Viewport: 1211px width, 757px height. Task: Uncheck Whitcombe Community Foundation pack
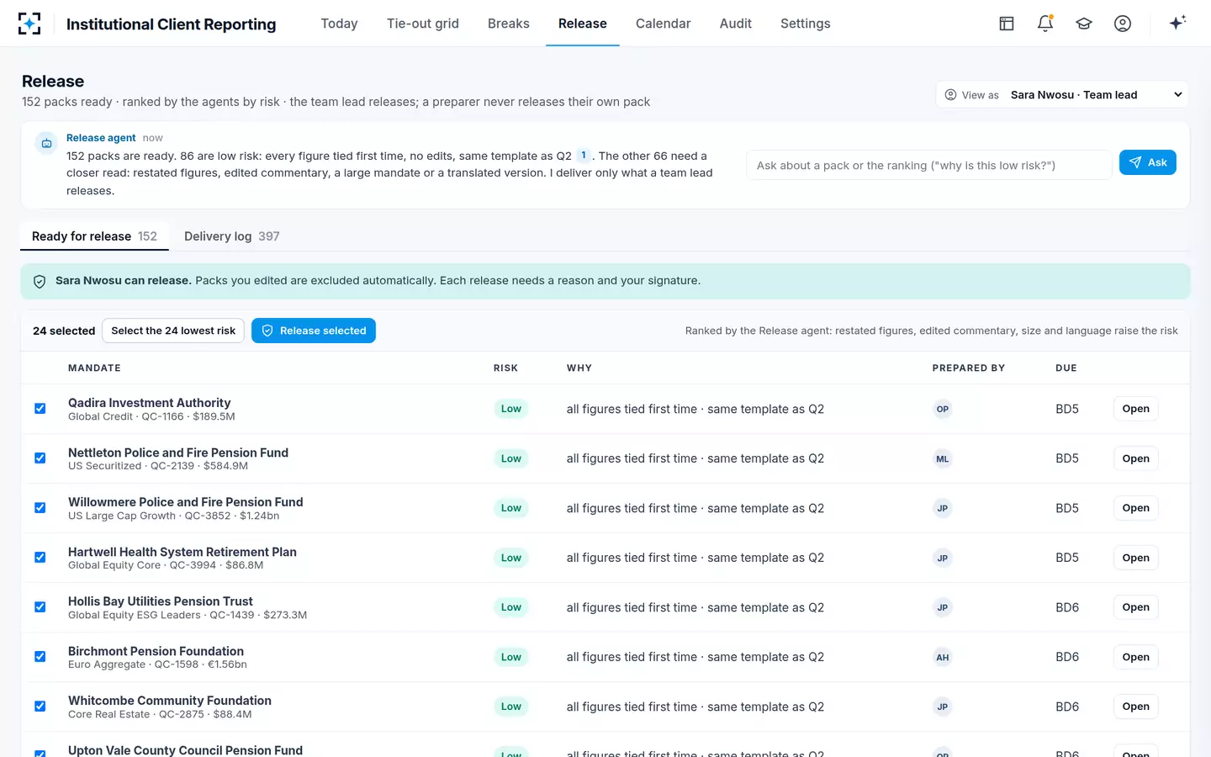40,707
